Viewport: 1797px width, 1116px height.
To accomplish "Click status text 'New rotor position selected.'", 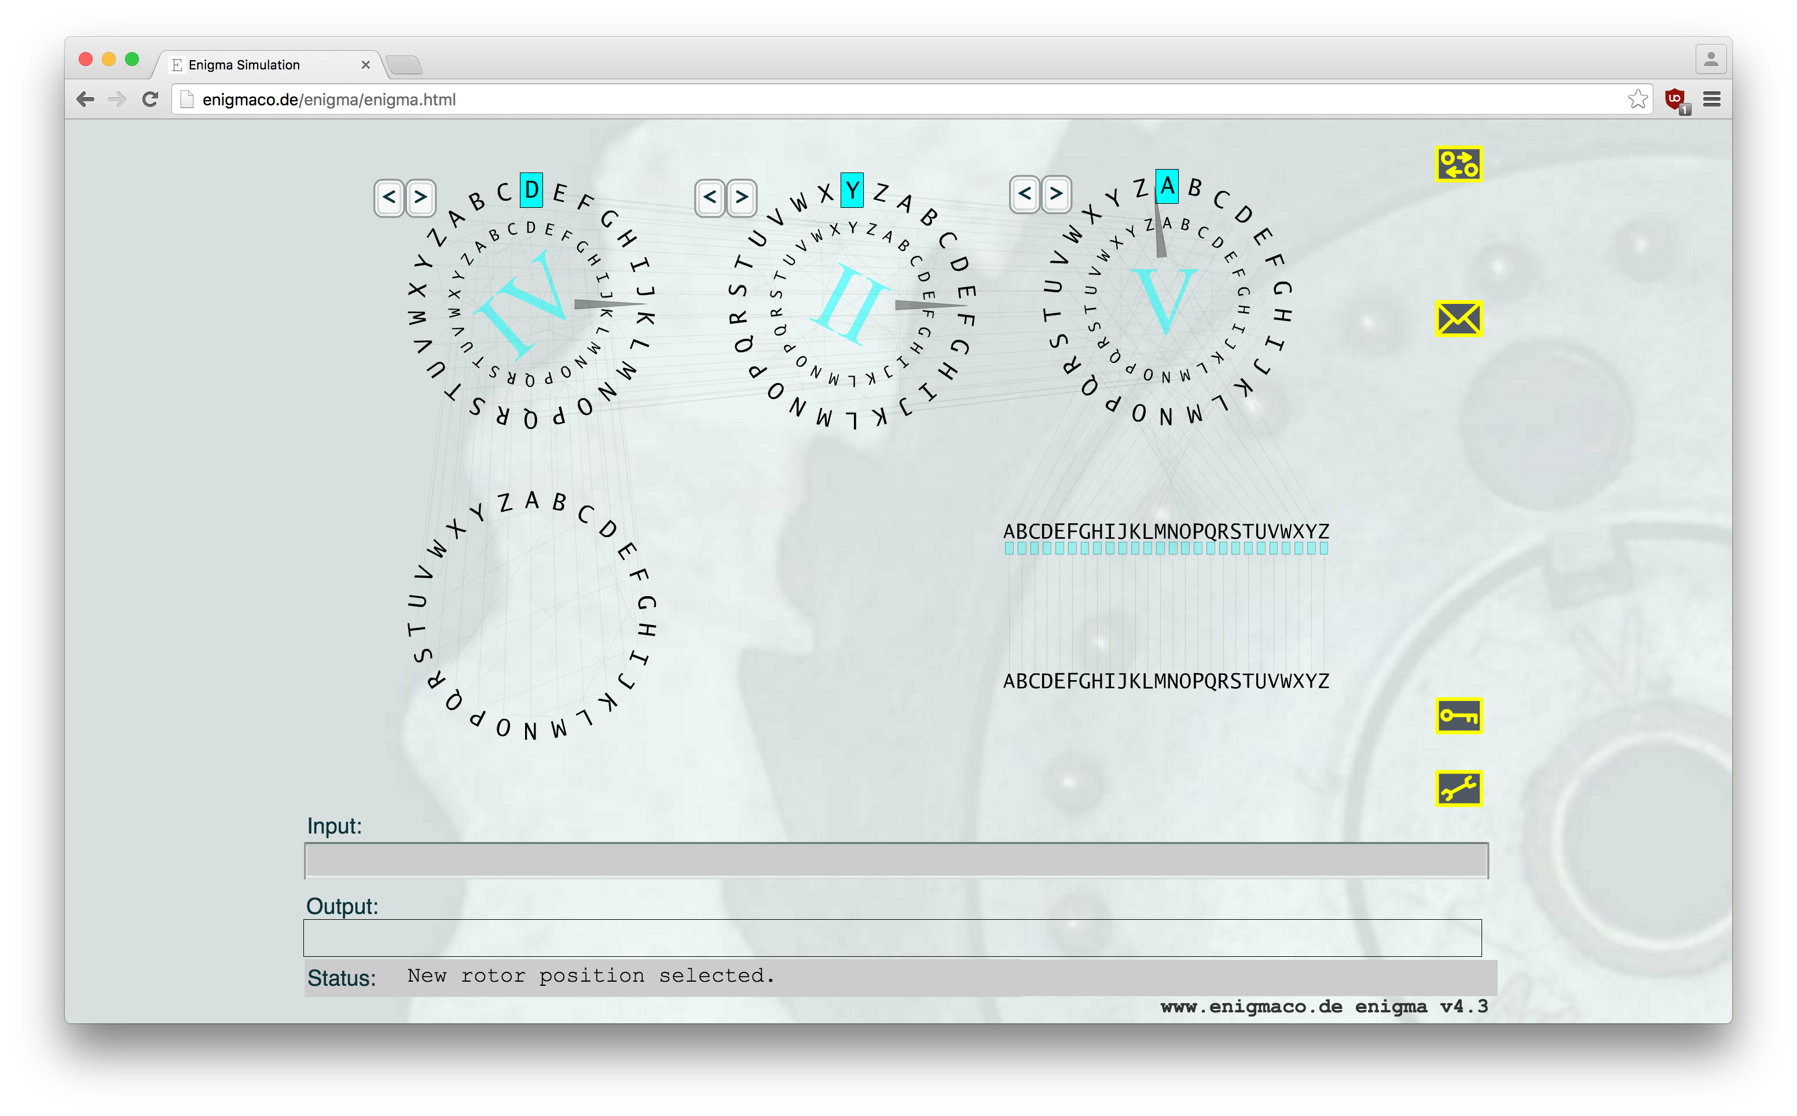I will point(591,976).
